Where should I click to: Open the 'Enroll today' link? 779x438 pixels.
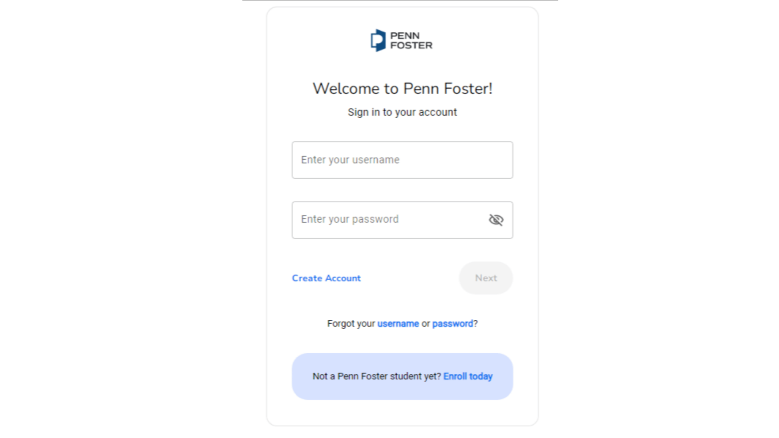pyautogui.click(x=468, y=376)
